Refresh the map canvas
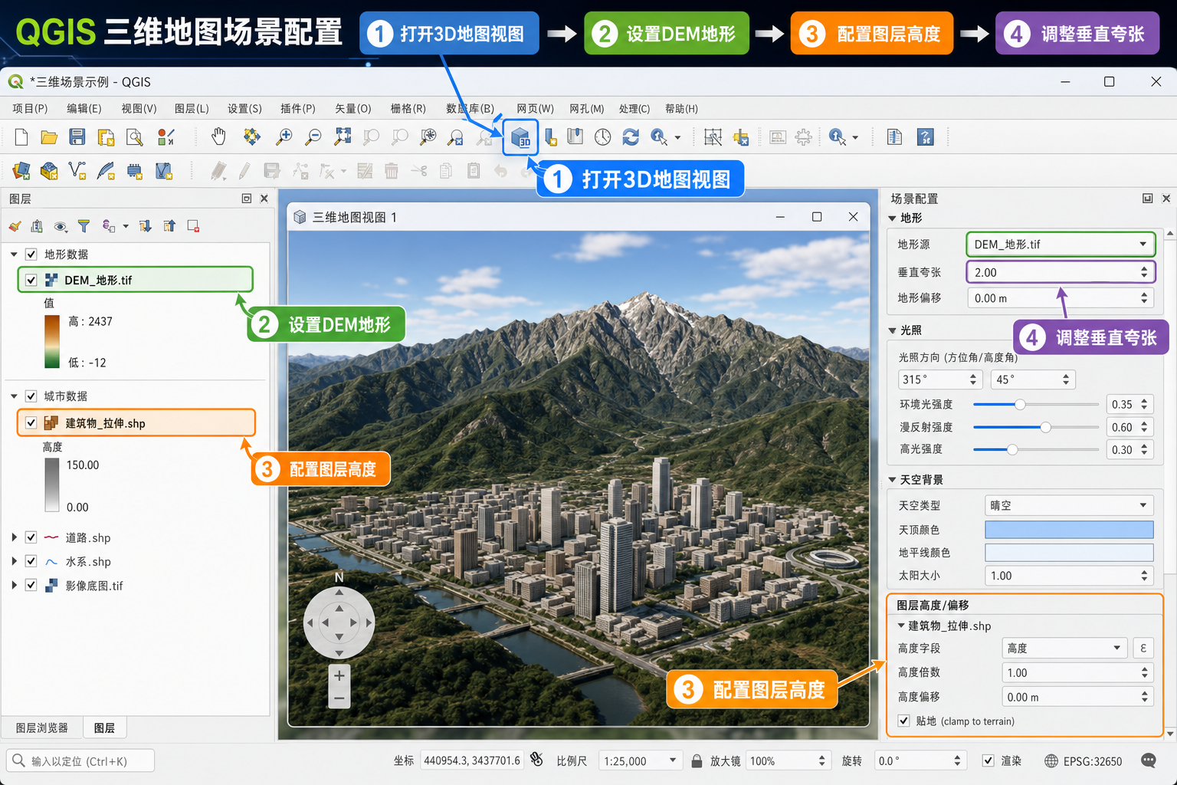 tap(631, 137)
